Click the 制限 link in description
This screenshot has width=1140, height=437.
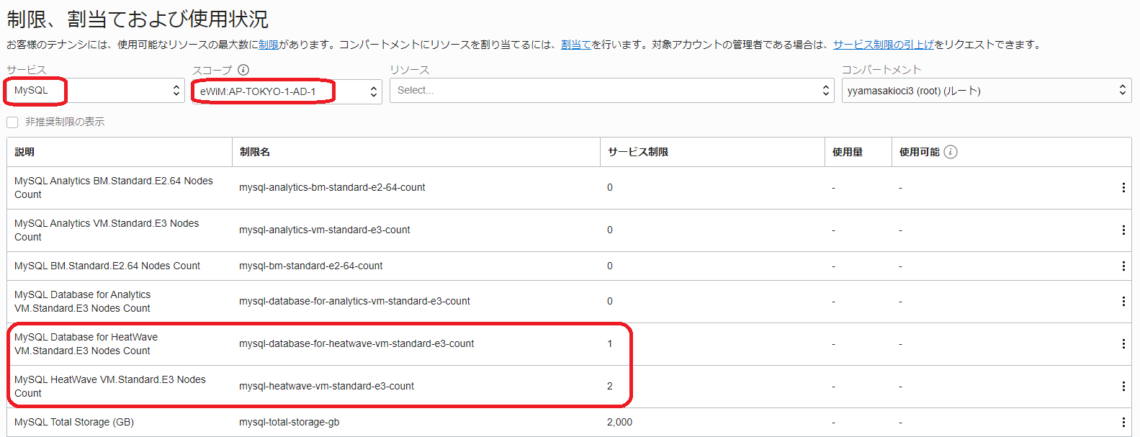coord(269,45)
